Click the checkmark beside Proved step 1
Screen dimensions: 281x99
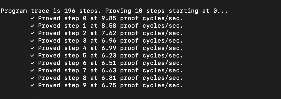point(32,26)
